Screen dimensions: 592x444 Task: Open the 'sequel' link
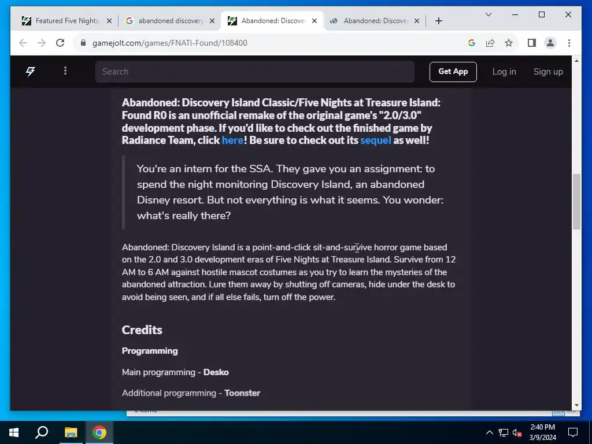376,140
